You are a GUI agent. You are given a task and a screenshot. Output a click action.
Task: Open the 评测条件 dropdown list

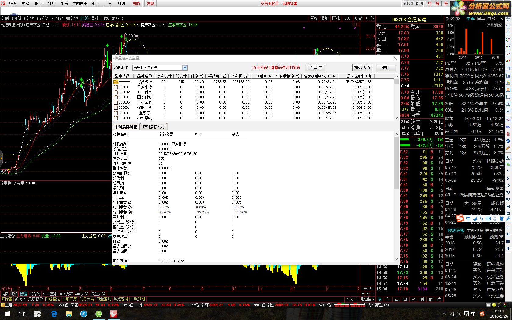coord(185,68)
